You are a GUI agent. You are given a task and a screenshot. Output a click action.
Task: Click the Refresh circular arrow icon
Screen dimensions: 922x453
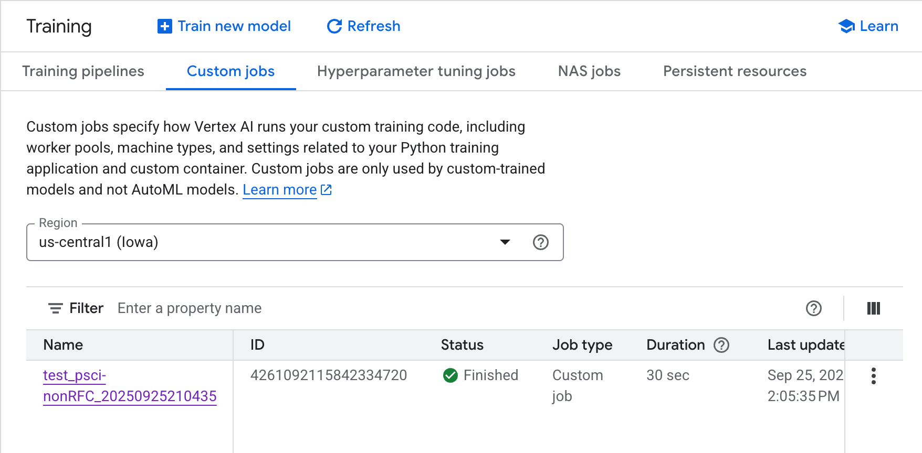[x=334, y=26]
